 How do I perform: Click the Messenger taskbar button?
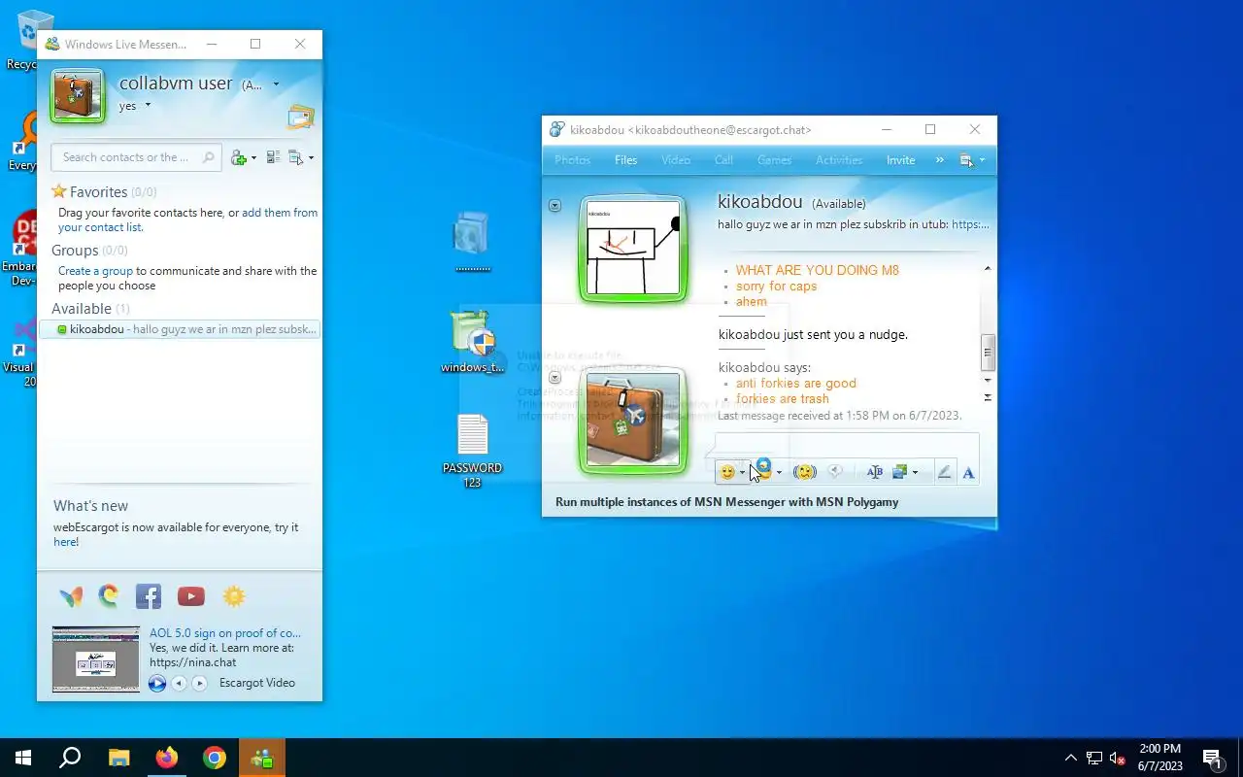[262, 758]
